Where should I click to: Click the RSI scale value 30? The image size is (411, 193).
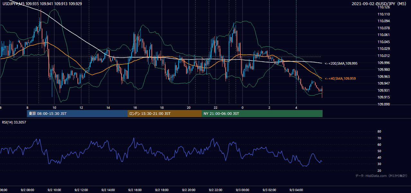click(x=379, y=164)
